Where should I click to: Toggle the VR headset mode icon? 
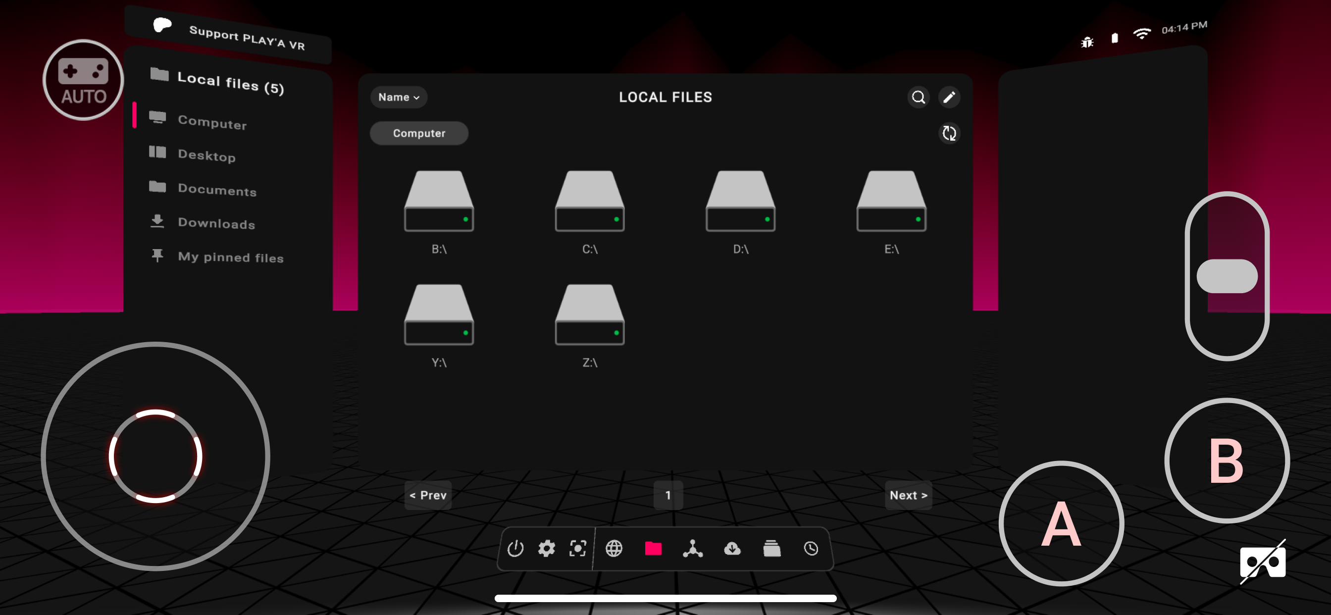click(1262, 562)
